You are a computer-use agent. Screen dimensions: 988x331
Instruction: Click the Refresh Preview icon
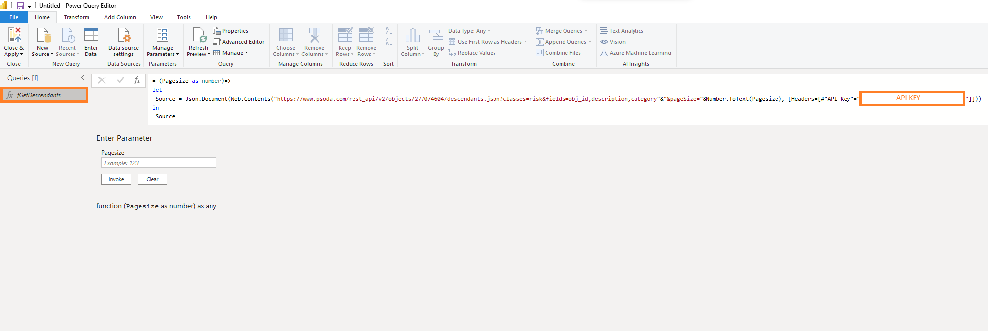click(199, 35)
